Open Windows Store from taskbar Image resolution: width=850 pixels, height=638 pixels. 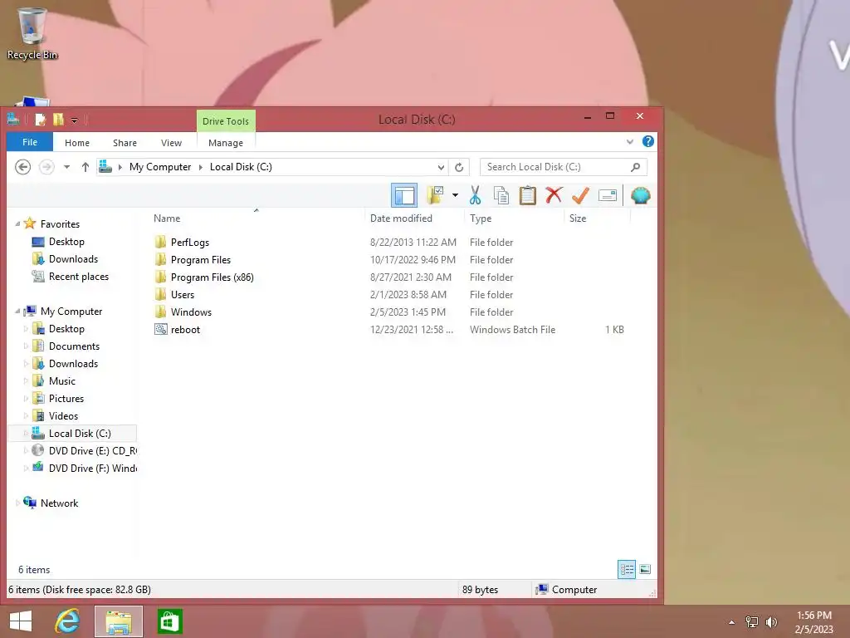(169, 621)
